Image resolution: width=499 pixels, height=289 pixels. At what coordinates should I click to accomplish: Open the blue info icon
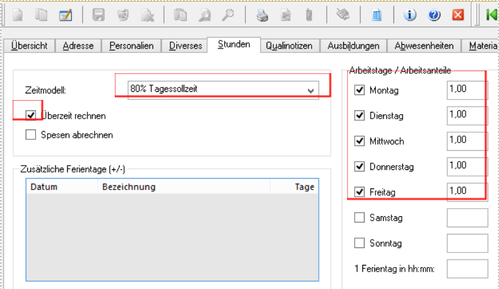410,15
